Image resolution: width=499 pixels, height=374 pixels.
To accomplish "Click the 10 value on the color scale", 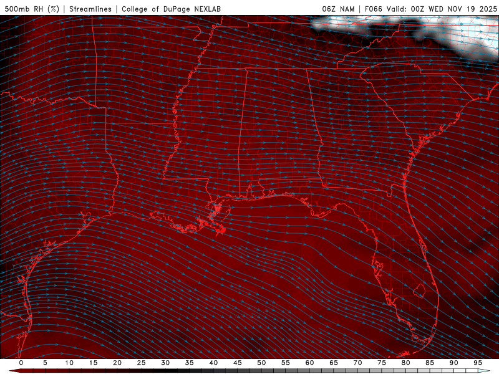I will coord(69,363).
